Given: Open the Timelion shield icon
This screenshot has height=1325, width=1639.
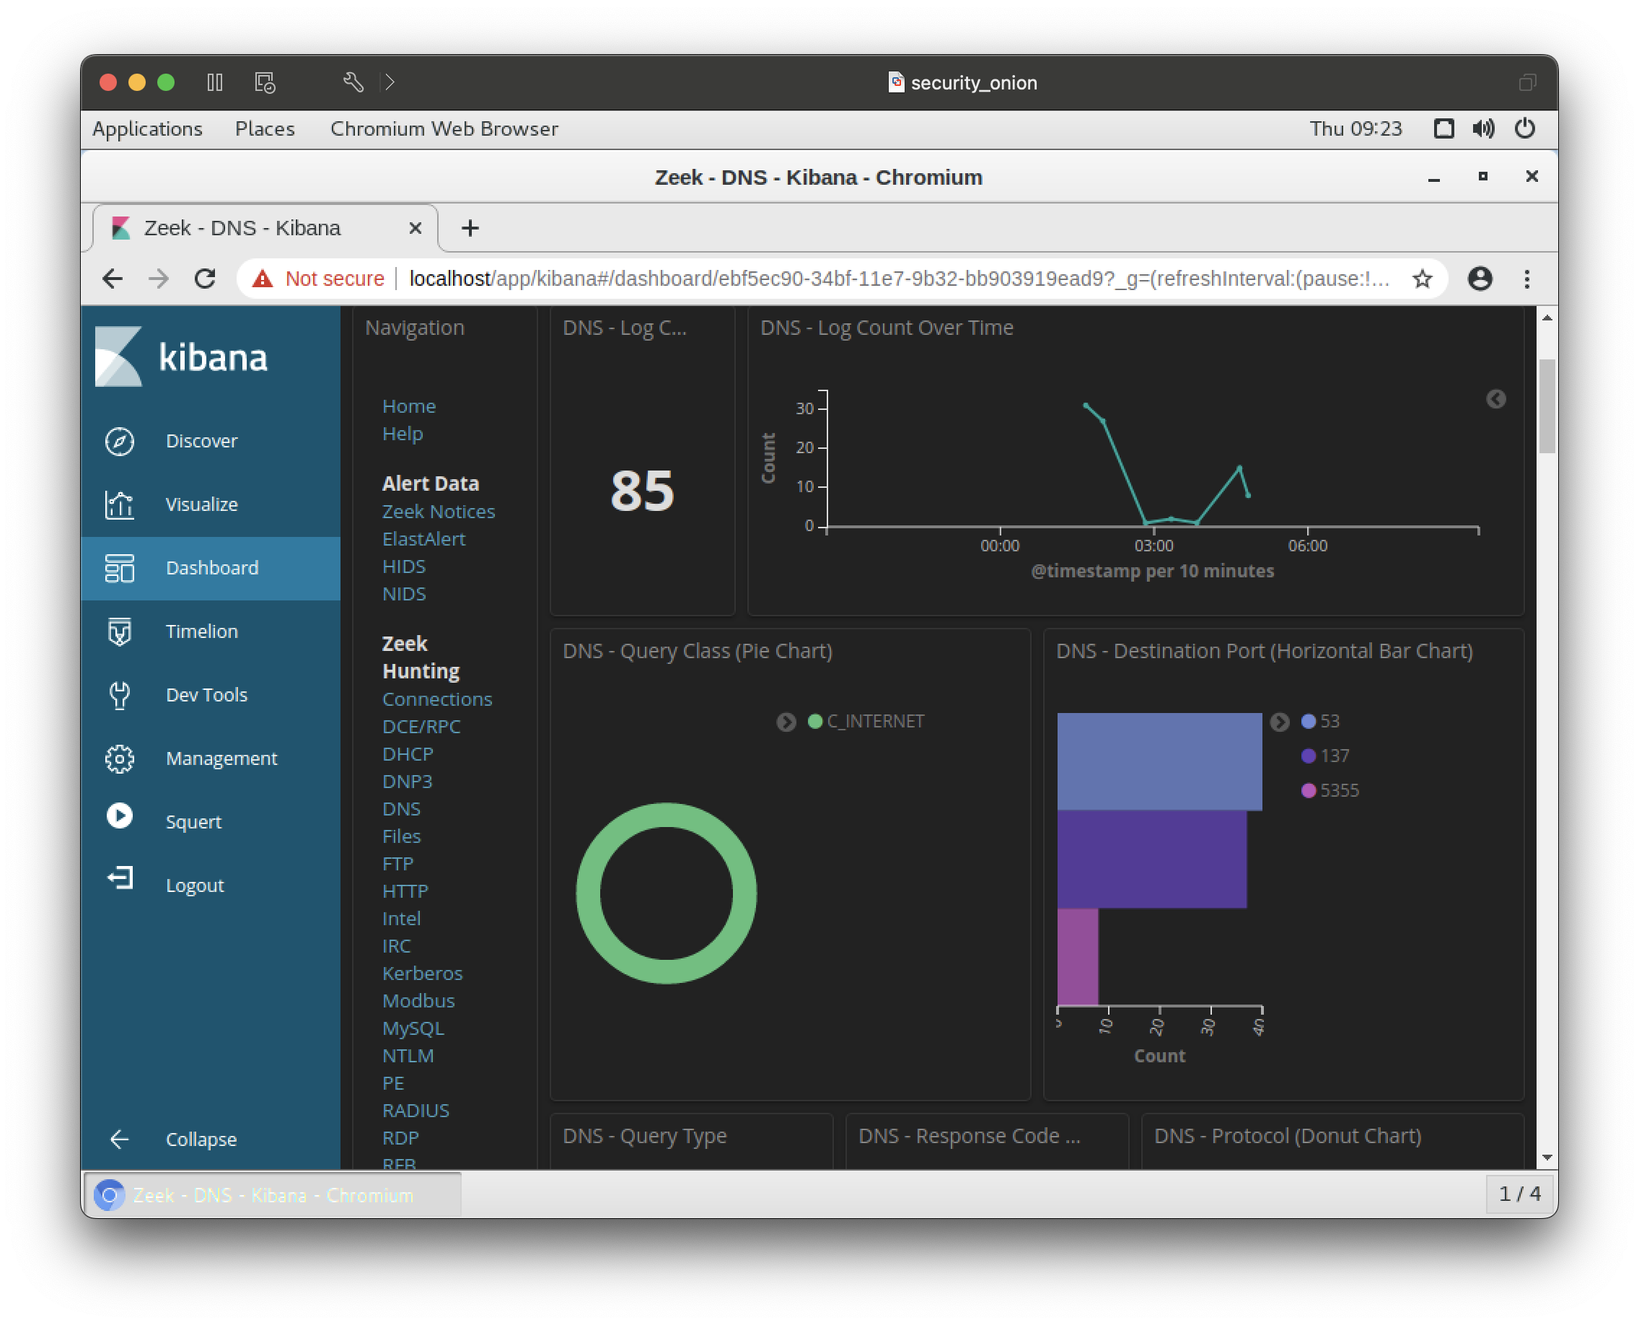Looking at the screenshot, I should (120, 631).
